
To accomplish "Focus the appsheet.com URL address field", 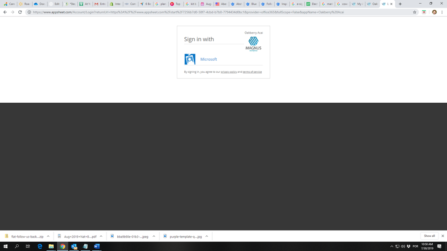I will coord(188,12).
